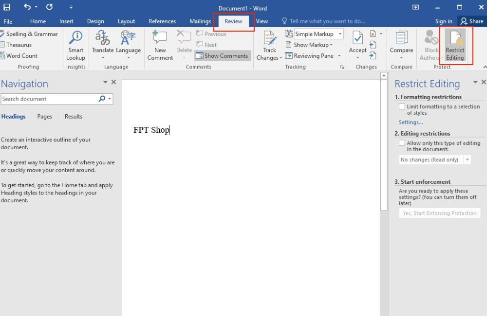Click the Restrict Editing icon
487x316 pixels.
455,38
